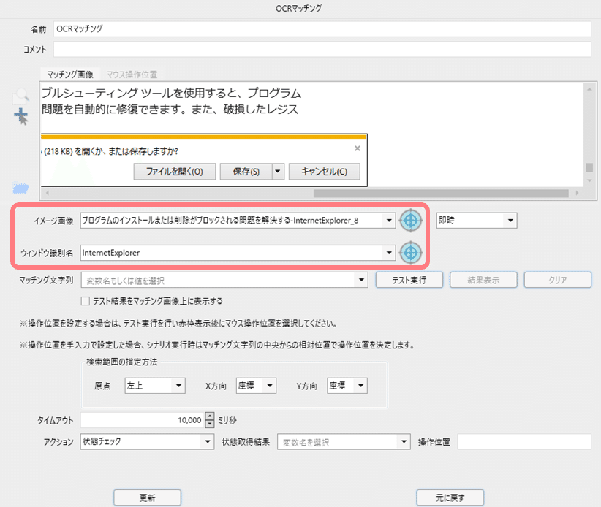Click the 検索範囲の指定方法 group label
The image size is (601, 507).
pos(121,362)
